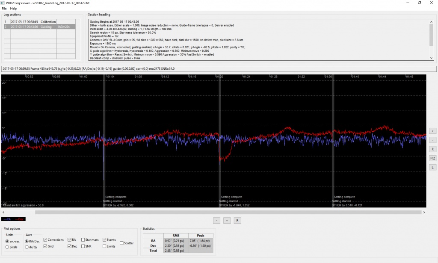Click the DITHER by -2.992, 0.382 event label
Image resolution: width=438 pixels, height=263 pixels.
click(118, 205)
